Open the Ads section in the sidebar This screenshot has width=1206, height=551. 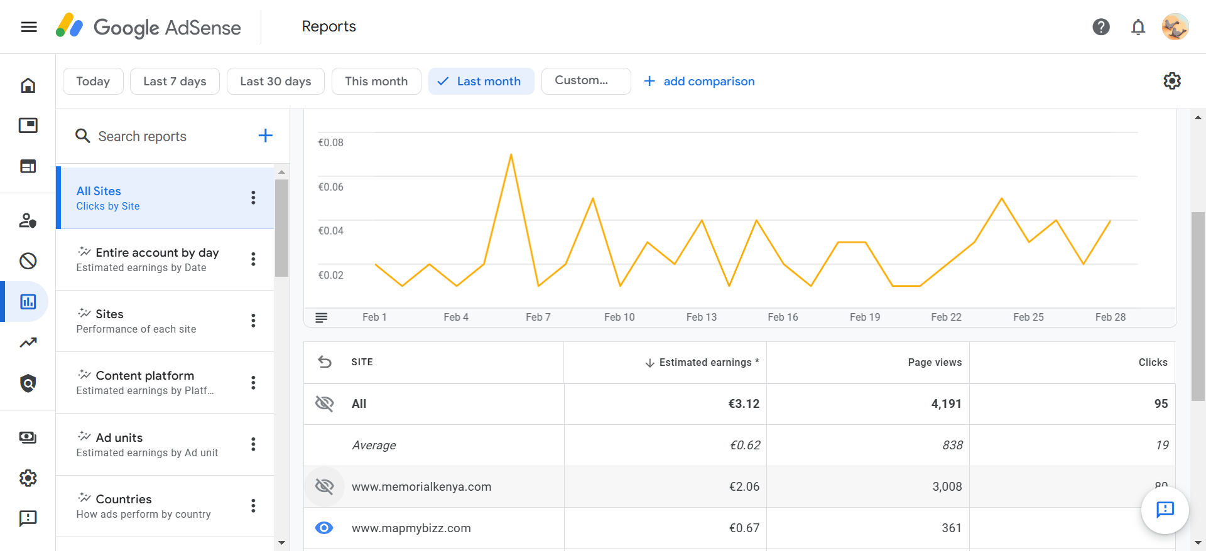coord(28,126)
